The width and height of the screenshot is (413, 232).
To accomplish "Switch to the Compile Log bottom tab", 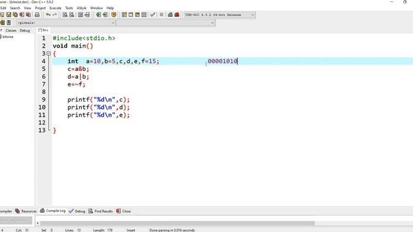I will (x=53, y=211).
